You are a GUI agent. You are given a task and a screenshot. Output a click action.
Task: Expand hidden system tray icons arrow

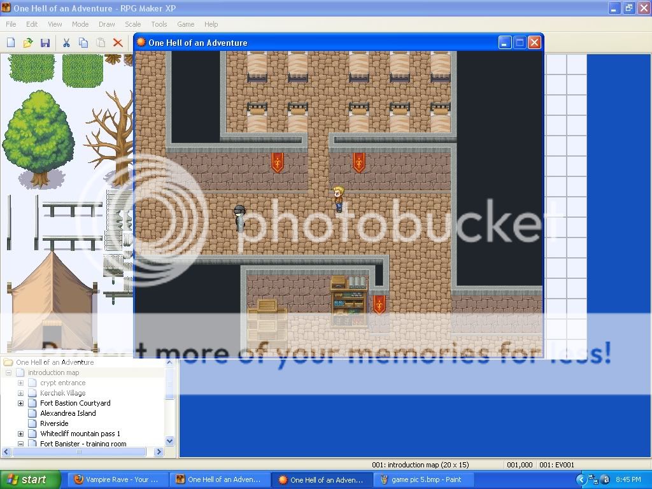(x=581, y=480)
